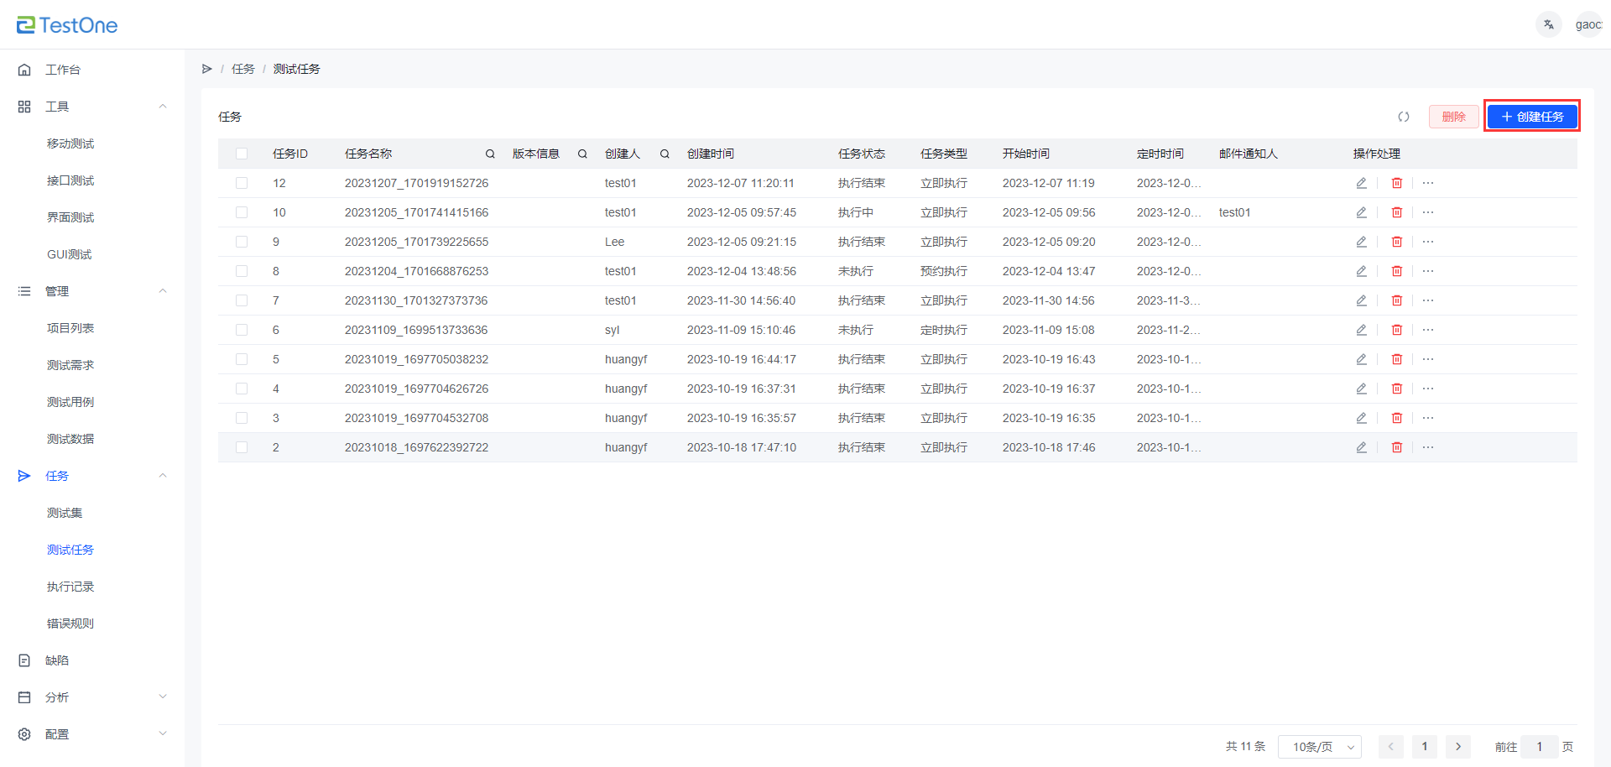The height and width of the screenshot is (767, 1611).
Task: Click the red 删除 button
Action: [x=1453, y=117]
